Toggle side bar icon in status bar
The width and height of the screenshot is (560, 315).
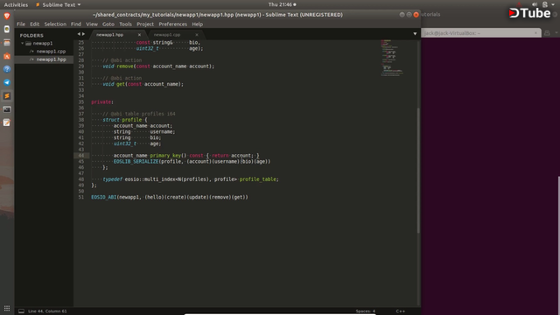21,311
